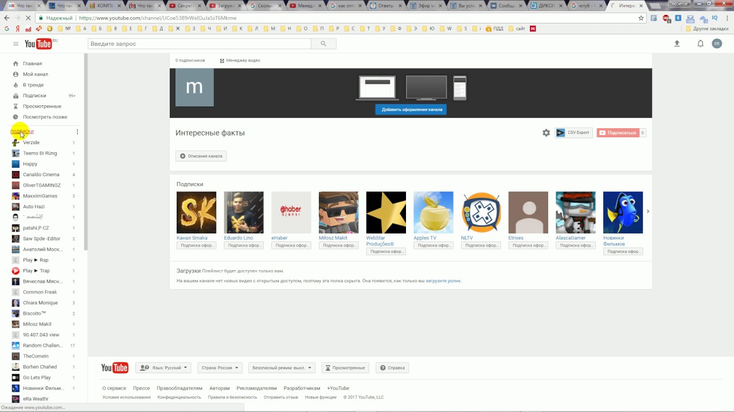Click the Конфиденциальность footer link
The height and width of the screenshot is (412, 734).
(x=179, y=397)
